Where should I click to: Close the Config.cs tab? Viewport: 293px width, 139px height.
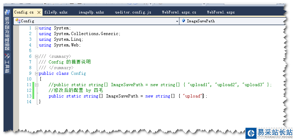pyautogui.click(x=39, y=12)
